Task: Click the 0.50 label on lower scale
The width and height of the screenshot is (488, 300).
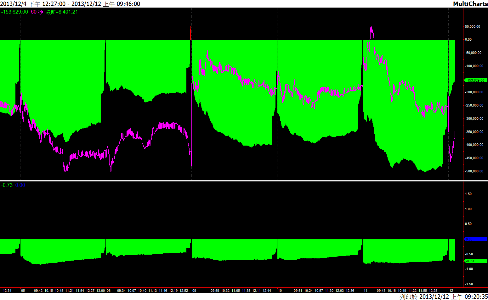Action: click(x=468, y=224)
